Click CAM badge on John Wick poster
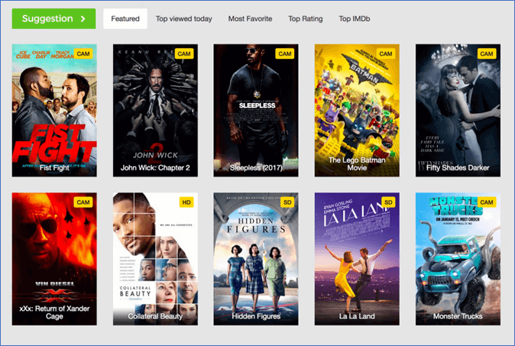Screen dimensions: 515x346 184,53
